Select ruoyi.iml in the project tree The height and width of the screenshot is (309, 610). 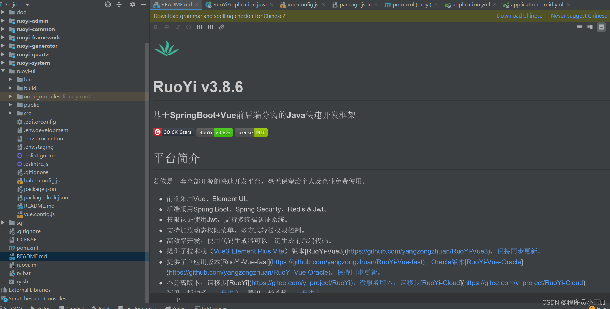tap(27, 265)
